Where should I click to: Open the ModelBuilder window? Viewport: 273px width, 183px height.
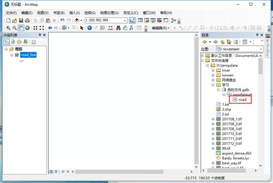(x=173, y=20)
